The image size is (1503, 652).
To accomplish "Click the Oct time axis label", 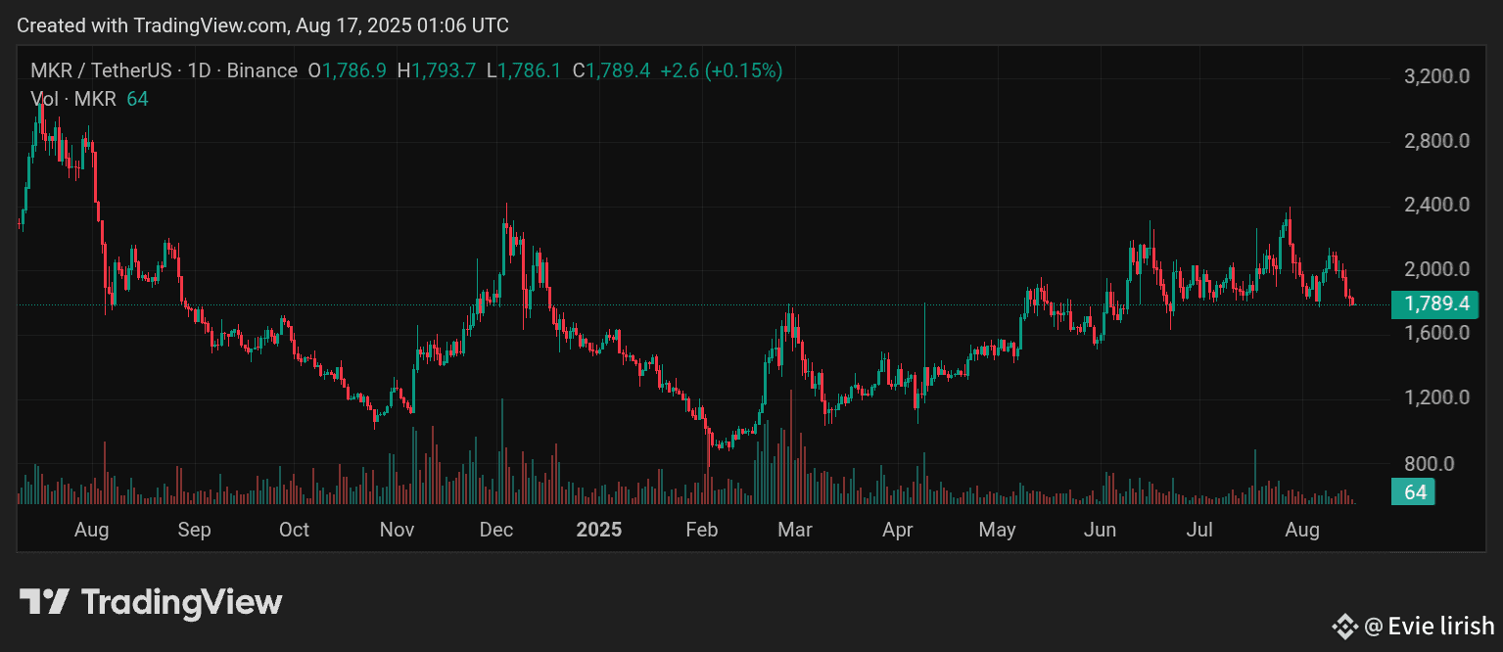I will pyautogui.click(x=294, y=530).
